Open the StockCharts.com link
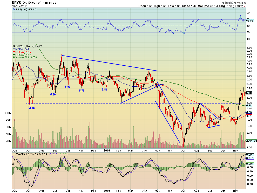This screenshot has width=257, height=193. point(234,3)
